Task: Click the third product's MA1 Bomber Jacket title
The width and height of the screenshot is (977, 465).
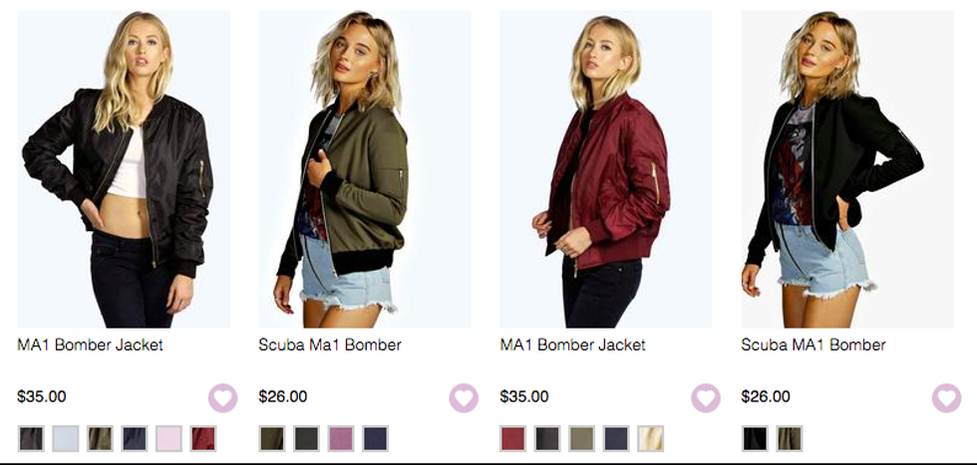Action: 572,345
